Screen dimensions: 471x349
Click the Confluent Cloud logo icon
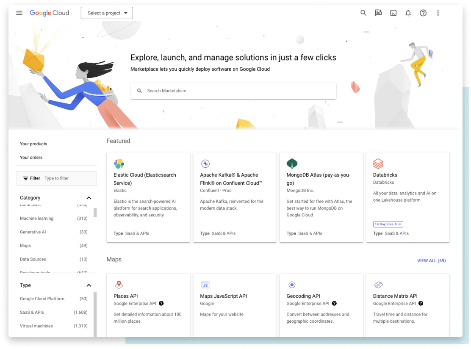coord(205,163)
